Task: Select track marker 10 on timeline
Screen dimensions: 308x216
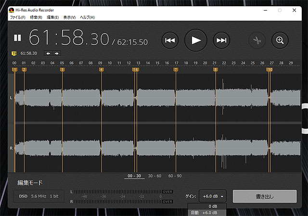Action: point(269,70)
